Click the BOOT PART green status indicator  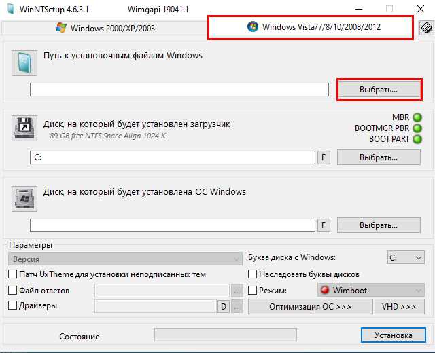click(417, 139)
